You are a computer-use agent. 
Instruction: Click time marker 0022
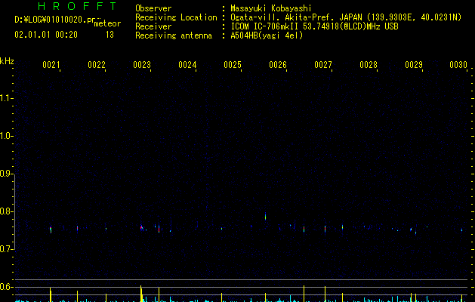(97, 64)
